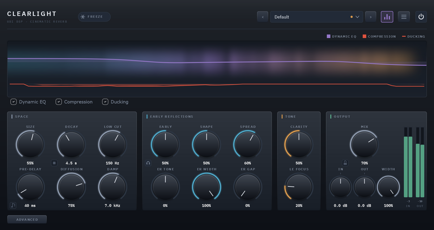Click the 7.0 kHz damp value
The width and height of the screenshot is (434, 230).
pyautogui.click(x=113, y=205)
